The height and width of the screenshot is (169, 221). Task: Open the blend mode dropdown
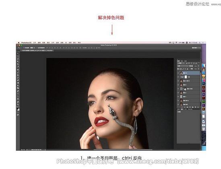[183, 66]
